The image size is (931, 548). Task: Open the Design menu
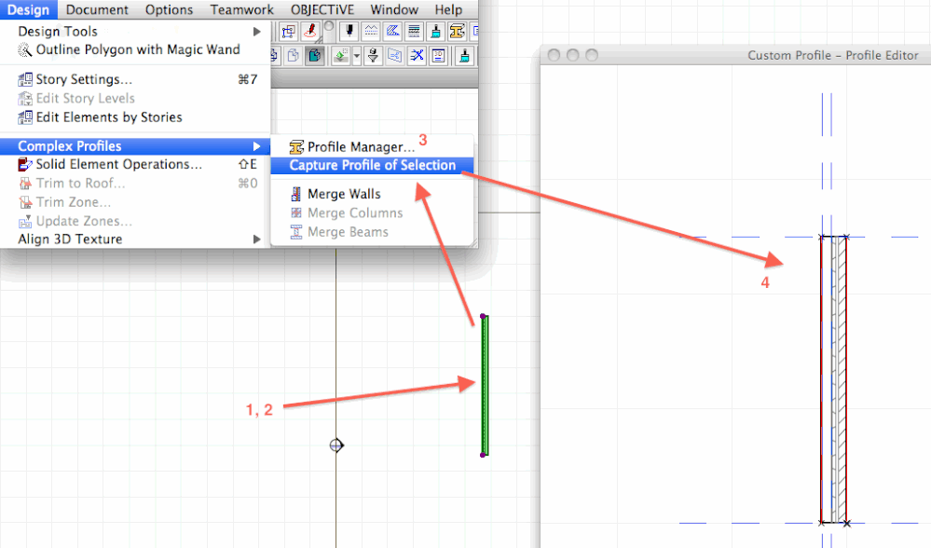28,9
